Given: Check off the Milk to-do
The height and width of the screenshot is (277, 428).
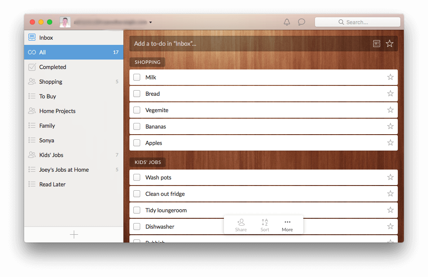Looking at the screenshot, I should click(137, 77).
